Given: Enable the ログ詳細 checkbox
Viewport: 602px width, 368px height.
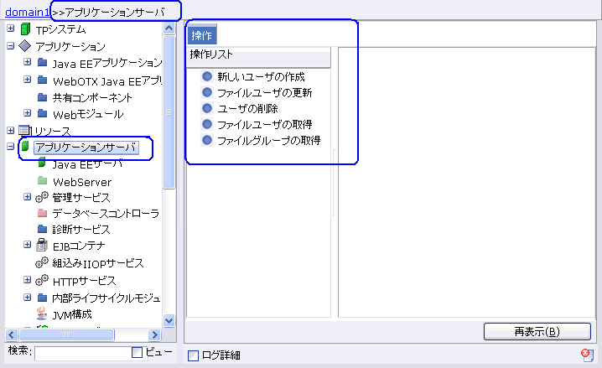Looking at the screenshot, I should [194, 355].
